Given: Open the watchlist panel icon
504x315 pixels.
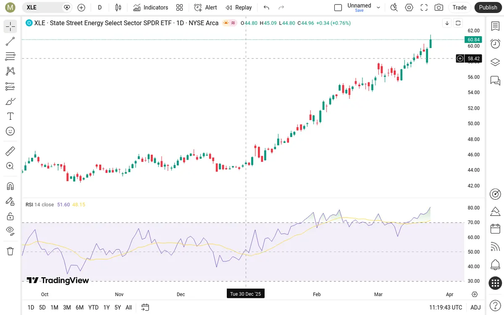Looking at the screenshot, I should 495,26.
